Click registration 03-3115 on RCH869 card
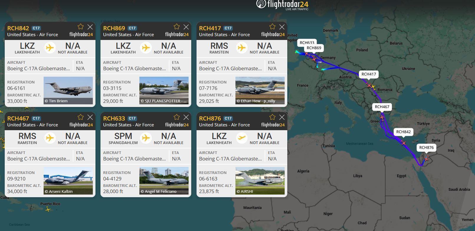Screen dimensions: 475x231 pos(112,88)
